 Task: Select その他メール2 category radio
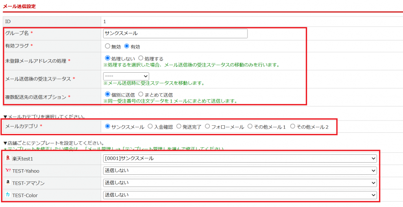(x=292, y=126)
